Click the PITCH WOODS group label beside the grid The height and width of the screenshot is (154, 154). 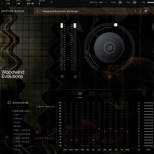point(45,138)
